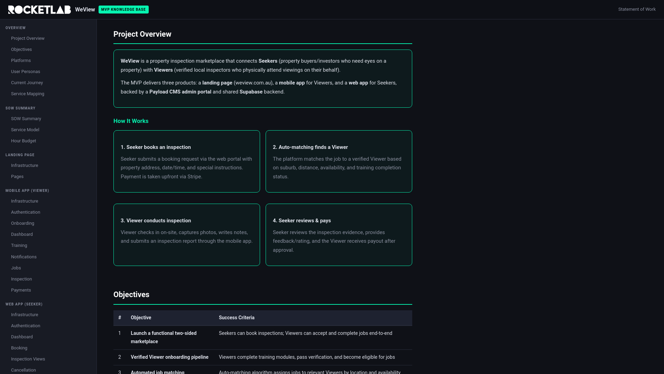The image size is (664, 374).
Task: Select the Viewer conducts inspection card
Action: (x=187, y=235)
